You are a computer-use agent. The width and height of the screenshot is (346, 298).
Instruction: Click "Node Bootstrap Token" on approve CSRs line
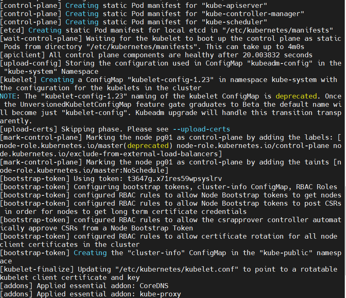(x=152, y=228)
